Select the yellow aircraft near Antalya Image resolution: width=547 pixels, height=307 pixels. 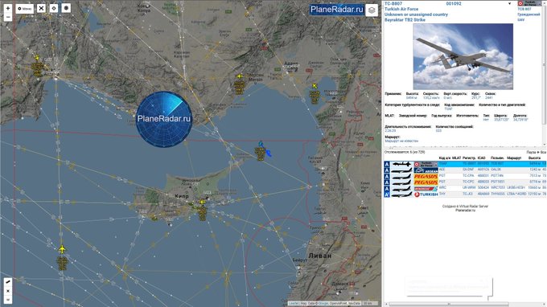click(37, 57)
